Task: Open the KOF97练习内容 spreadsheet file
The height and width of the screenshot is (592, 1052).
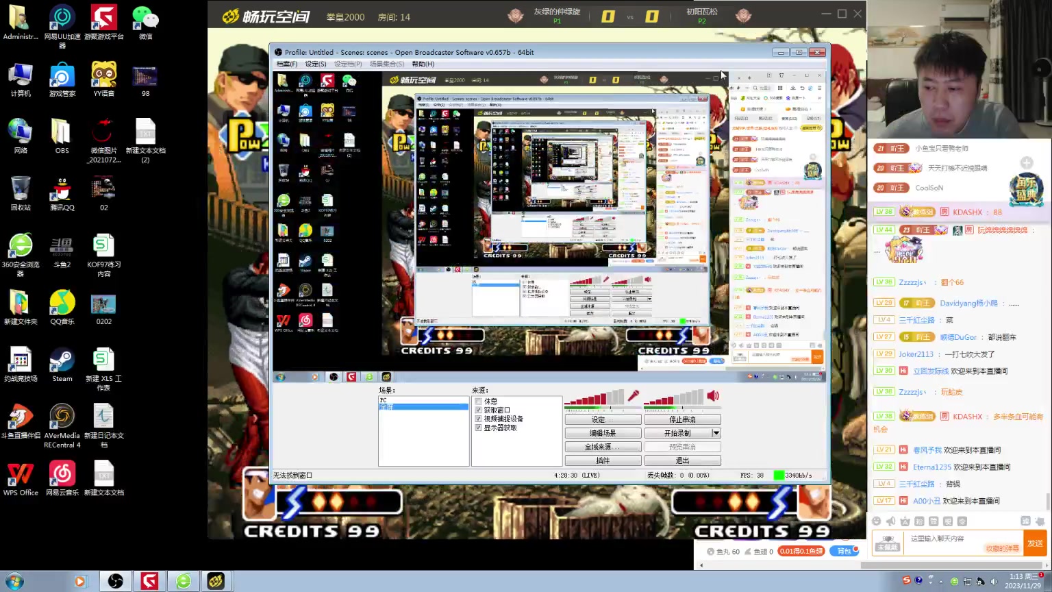Action: pyautogui.click(x=104, y=255)
